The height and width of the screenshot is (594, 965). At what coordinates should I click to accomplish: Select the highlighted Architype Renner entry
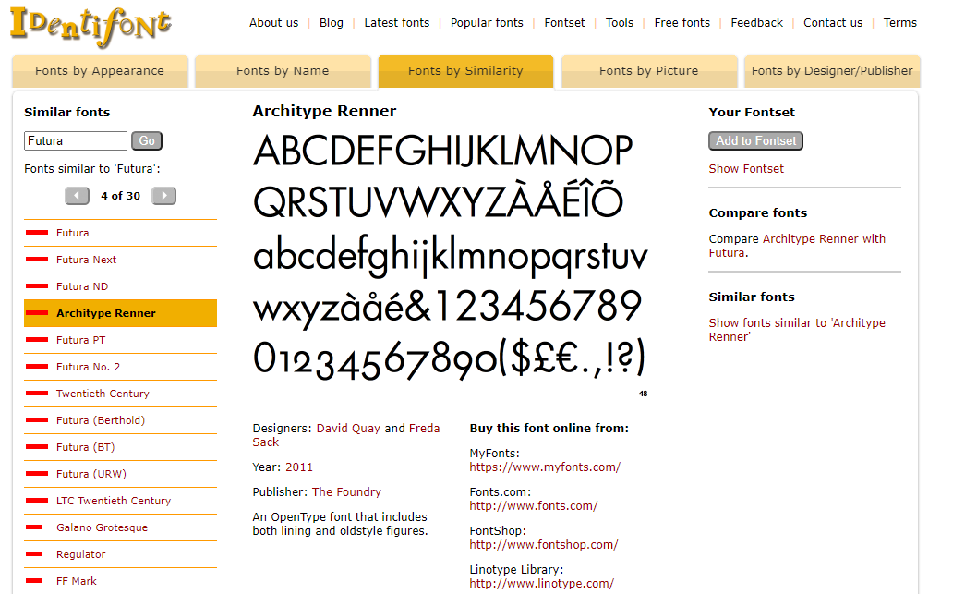(121, 313)
